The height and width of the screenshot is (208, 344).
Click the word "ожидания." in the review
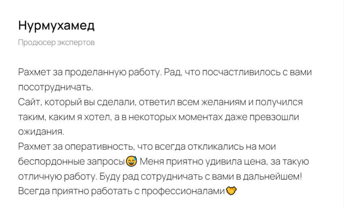pos(41,132)
